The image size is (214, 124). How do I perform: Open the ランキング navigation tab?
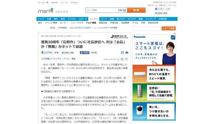[x=151, y=19]
